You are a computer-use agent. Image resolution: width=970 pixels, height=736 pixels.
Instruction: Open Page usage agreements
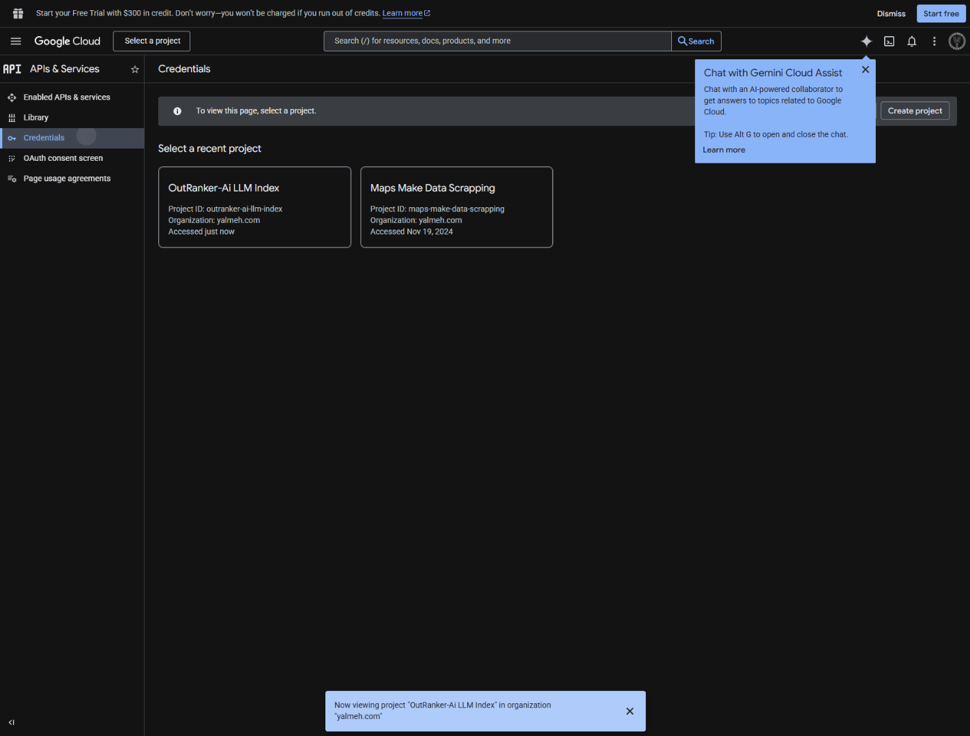[x=67, y=179]
